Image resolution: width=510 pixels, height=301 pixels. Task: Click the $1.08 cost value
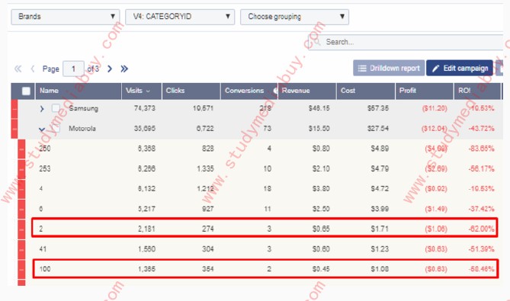[x=380, y=269]
